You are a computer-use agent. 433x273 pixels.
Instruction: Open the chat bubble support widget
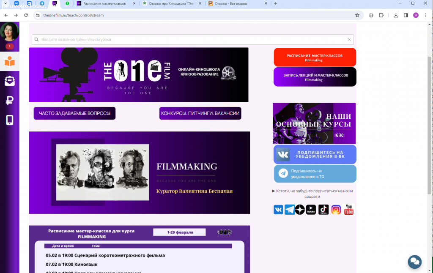pyautogui.click(x=414, y=262)
